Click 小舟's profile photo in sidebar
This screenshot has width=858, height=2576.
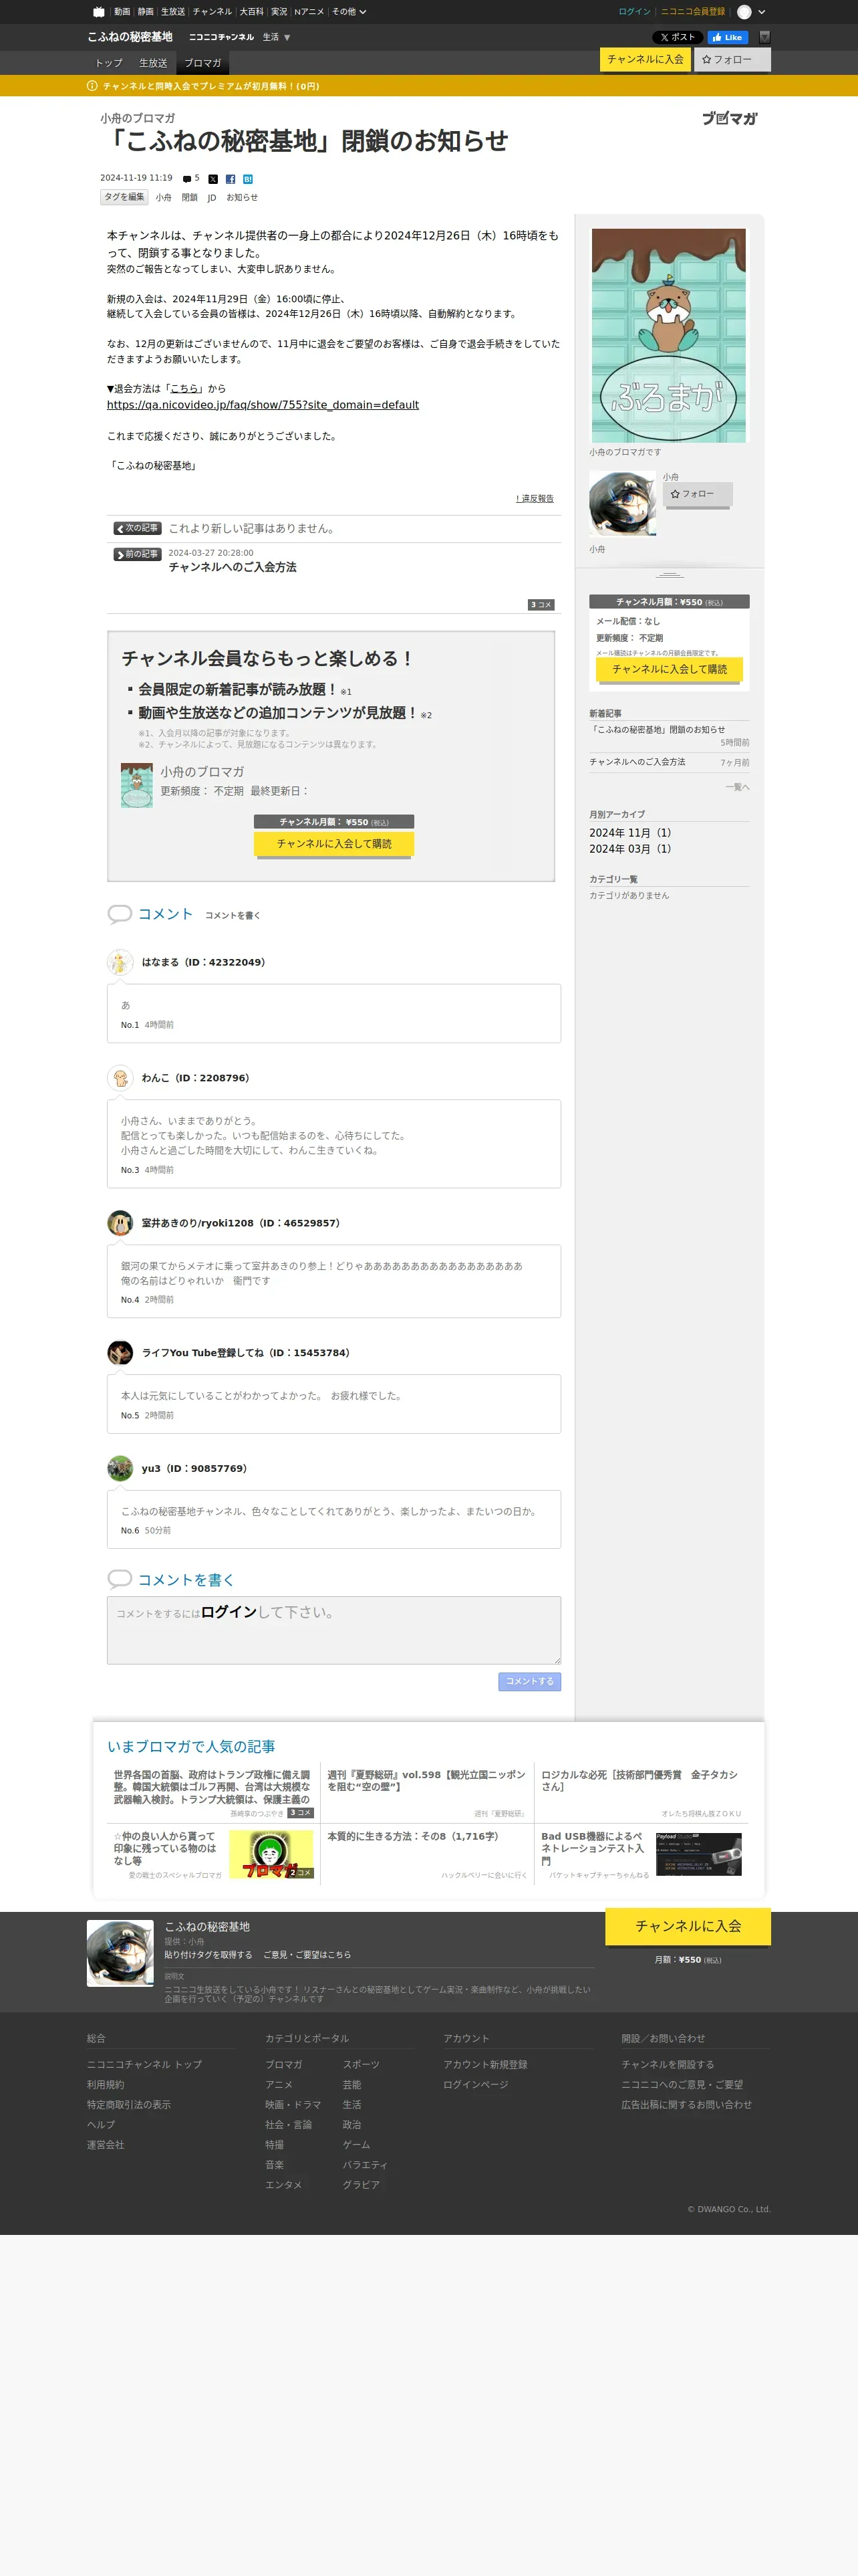[622, 503]
